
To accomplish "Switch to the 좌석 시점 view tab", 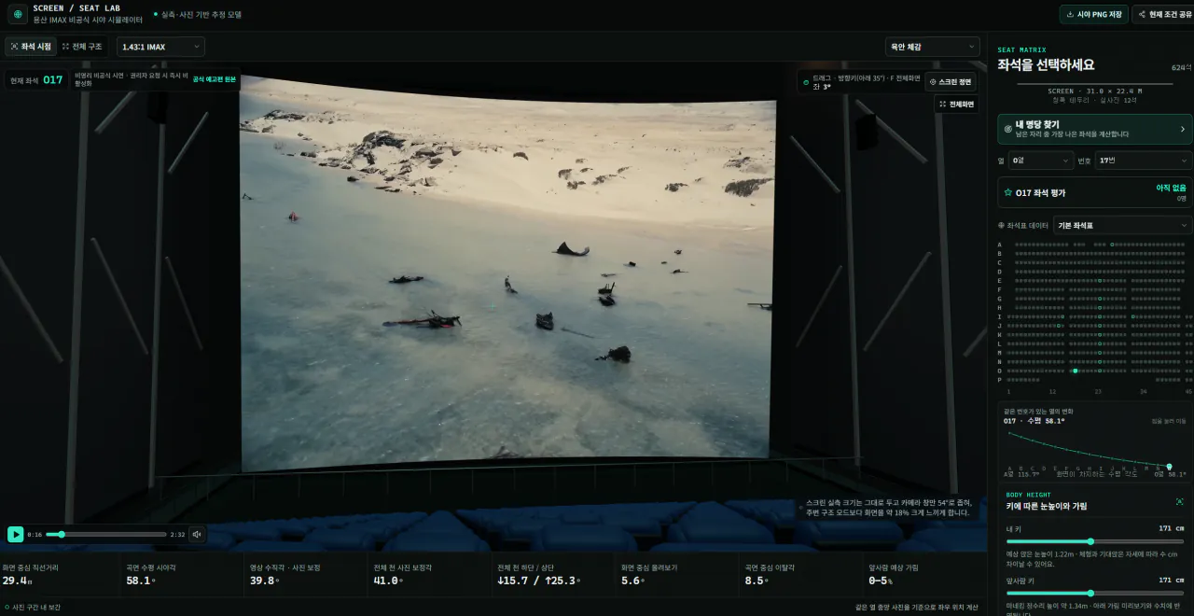I will coord(31,47).
